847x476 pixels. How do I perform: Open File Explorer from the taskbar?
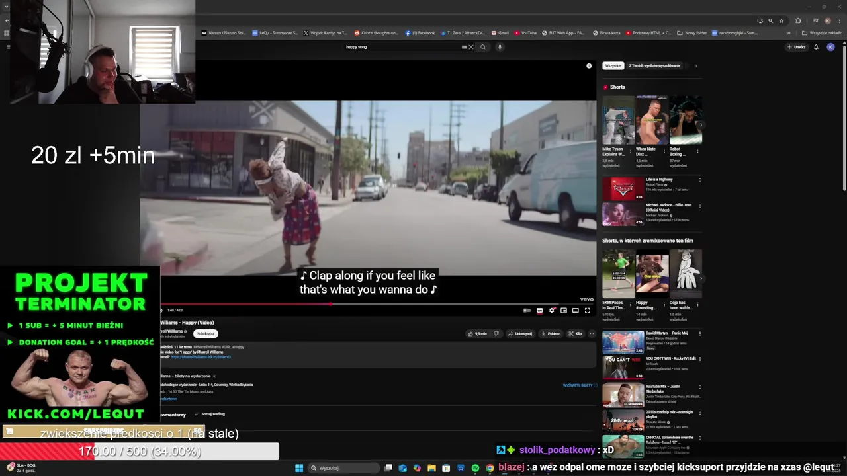pyautogui.click(x=431, y=468)
